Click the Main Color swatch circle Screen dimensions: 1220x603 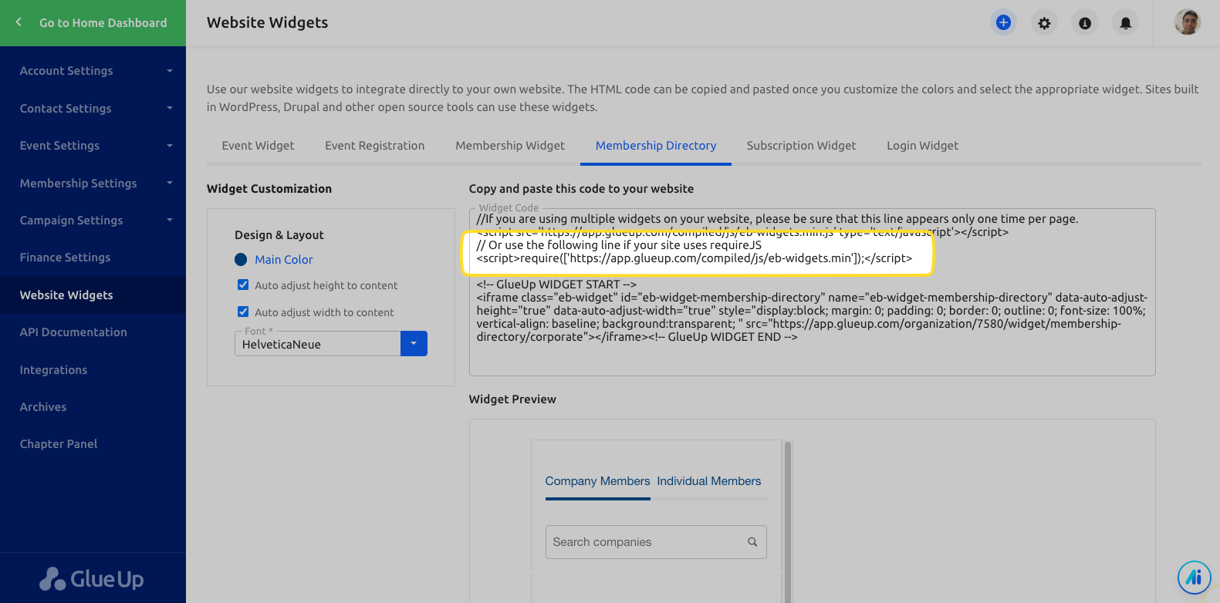click(x=241, y=260)
